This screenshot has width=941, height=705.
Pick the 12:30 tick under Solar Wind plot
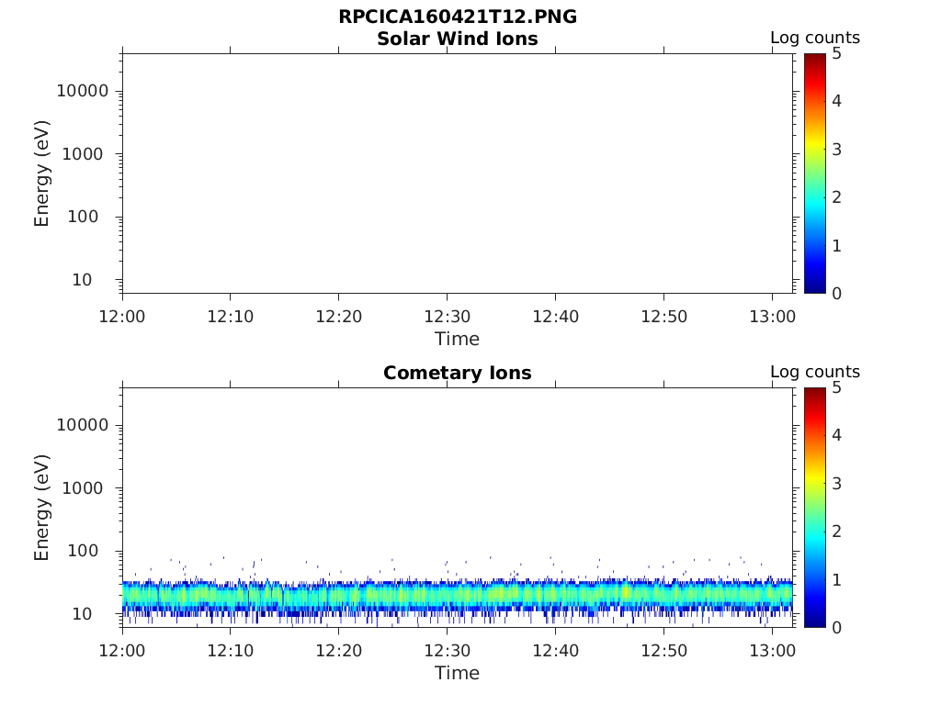tap(447, 317)
